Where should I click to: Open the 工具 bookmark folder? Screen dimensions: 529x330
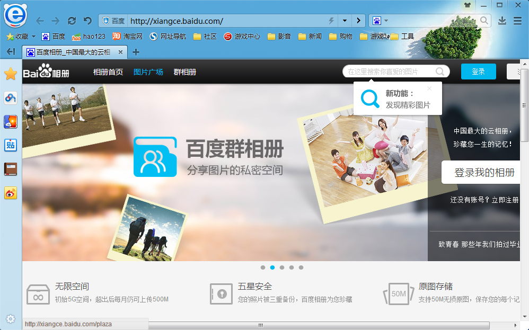click(402, 36)
